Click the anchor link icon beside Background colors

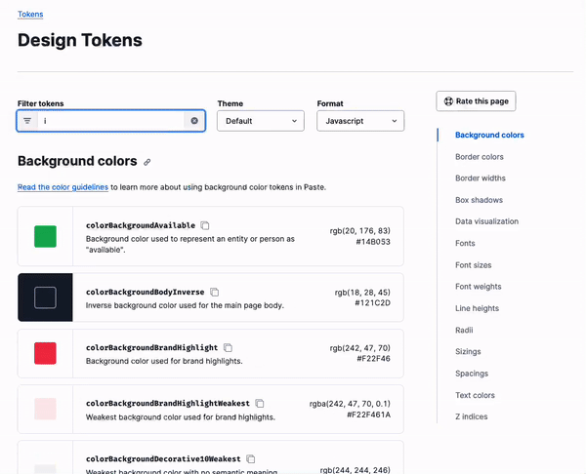(x=147, y=162)
